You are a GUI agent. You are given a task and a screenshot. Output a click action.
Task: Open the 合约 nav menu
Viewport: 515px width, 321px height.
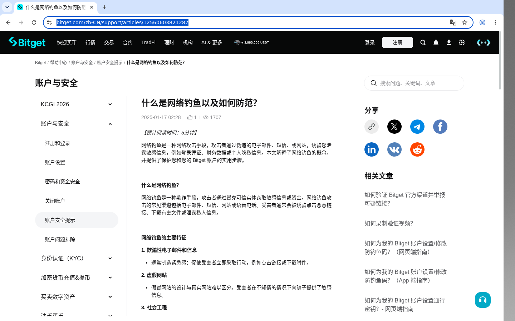pos(128,42)
